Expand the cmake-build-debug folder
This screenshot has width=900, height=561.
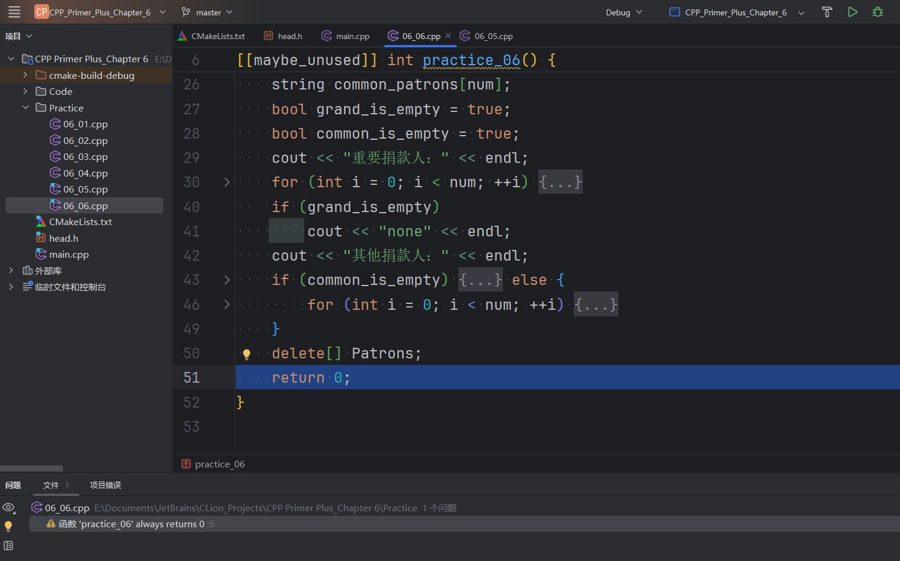click(25, 75)
